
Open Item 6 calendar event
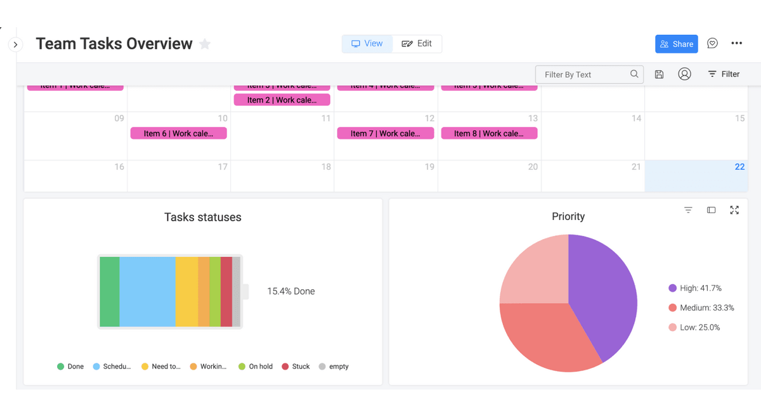tap(178, 133)
